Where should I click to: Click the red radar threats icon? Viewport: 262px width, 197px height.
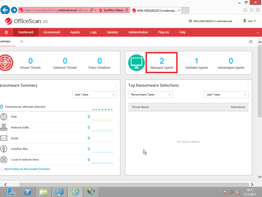point(6,63)
